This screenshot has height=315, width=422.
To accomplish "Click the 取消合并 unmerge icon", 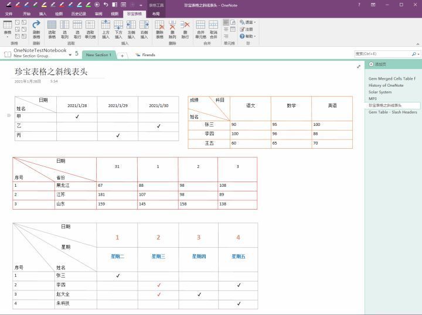I will coord(213,29).
